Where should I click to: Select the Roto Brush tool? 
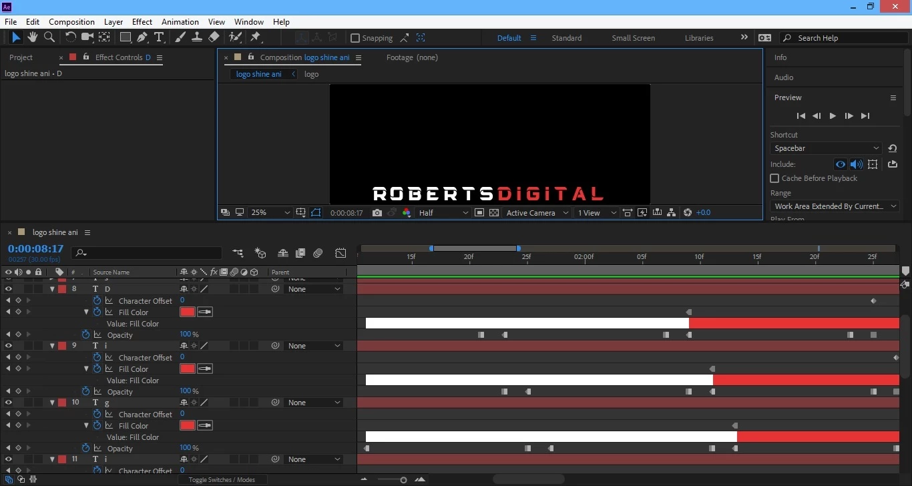pos(235,37)
